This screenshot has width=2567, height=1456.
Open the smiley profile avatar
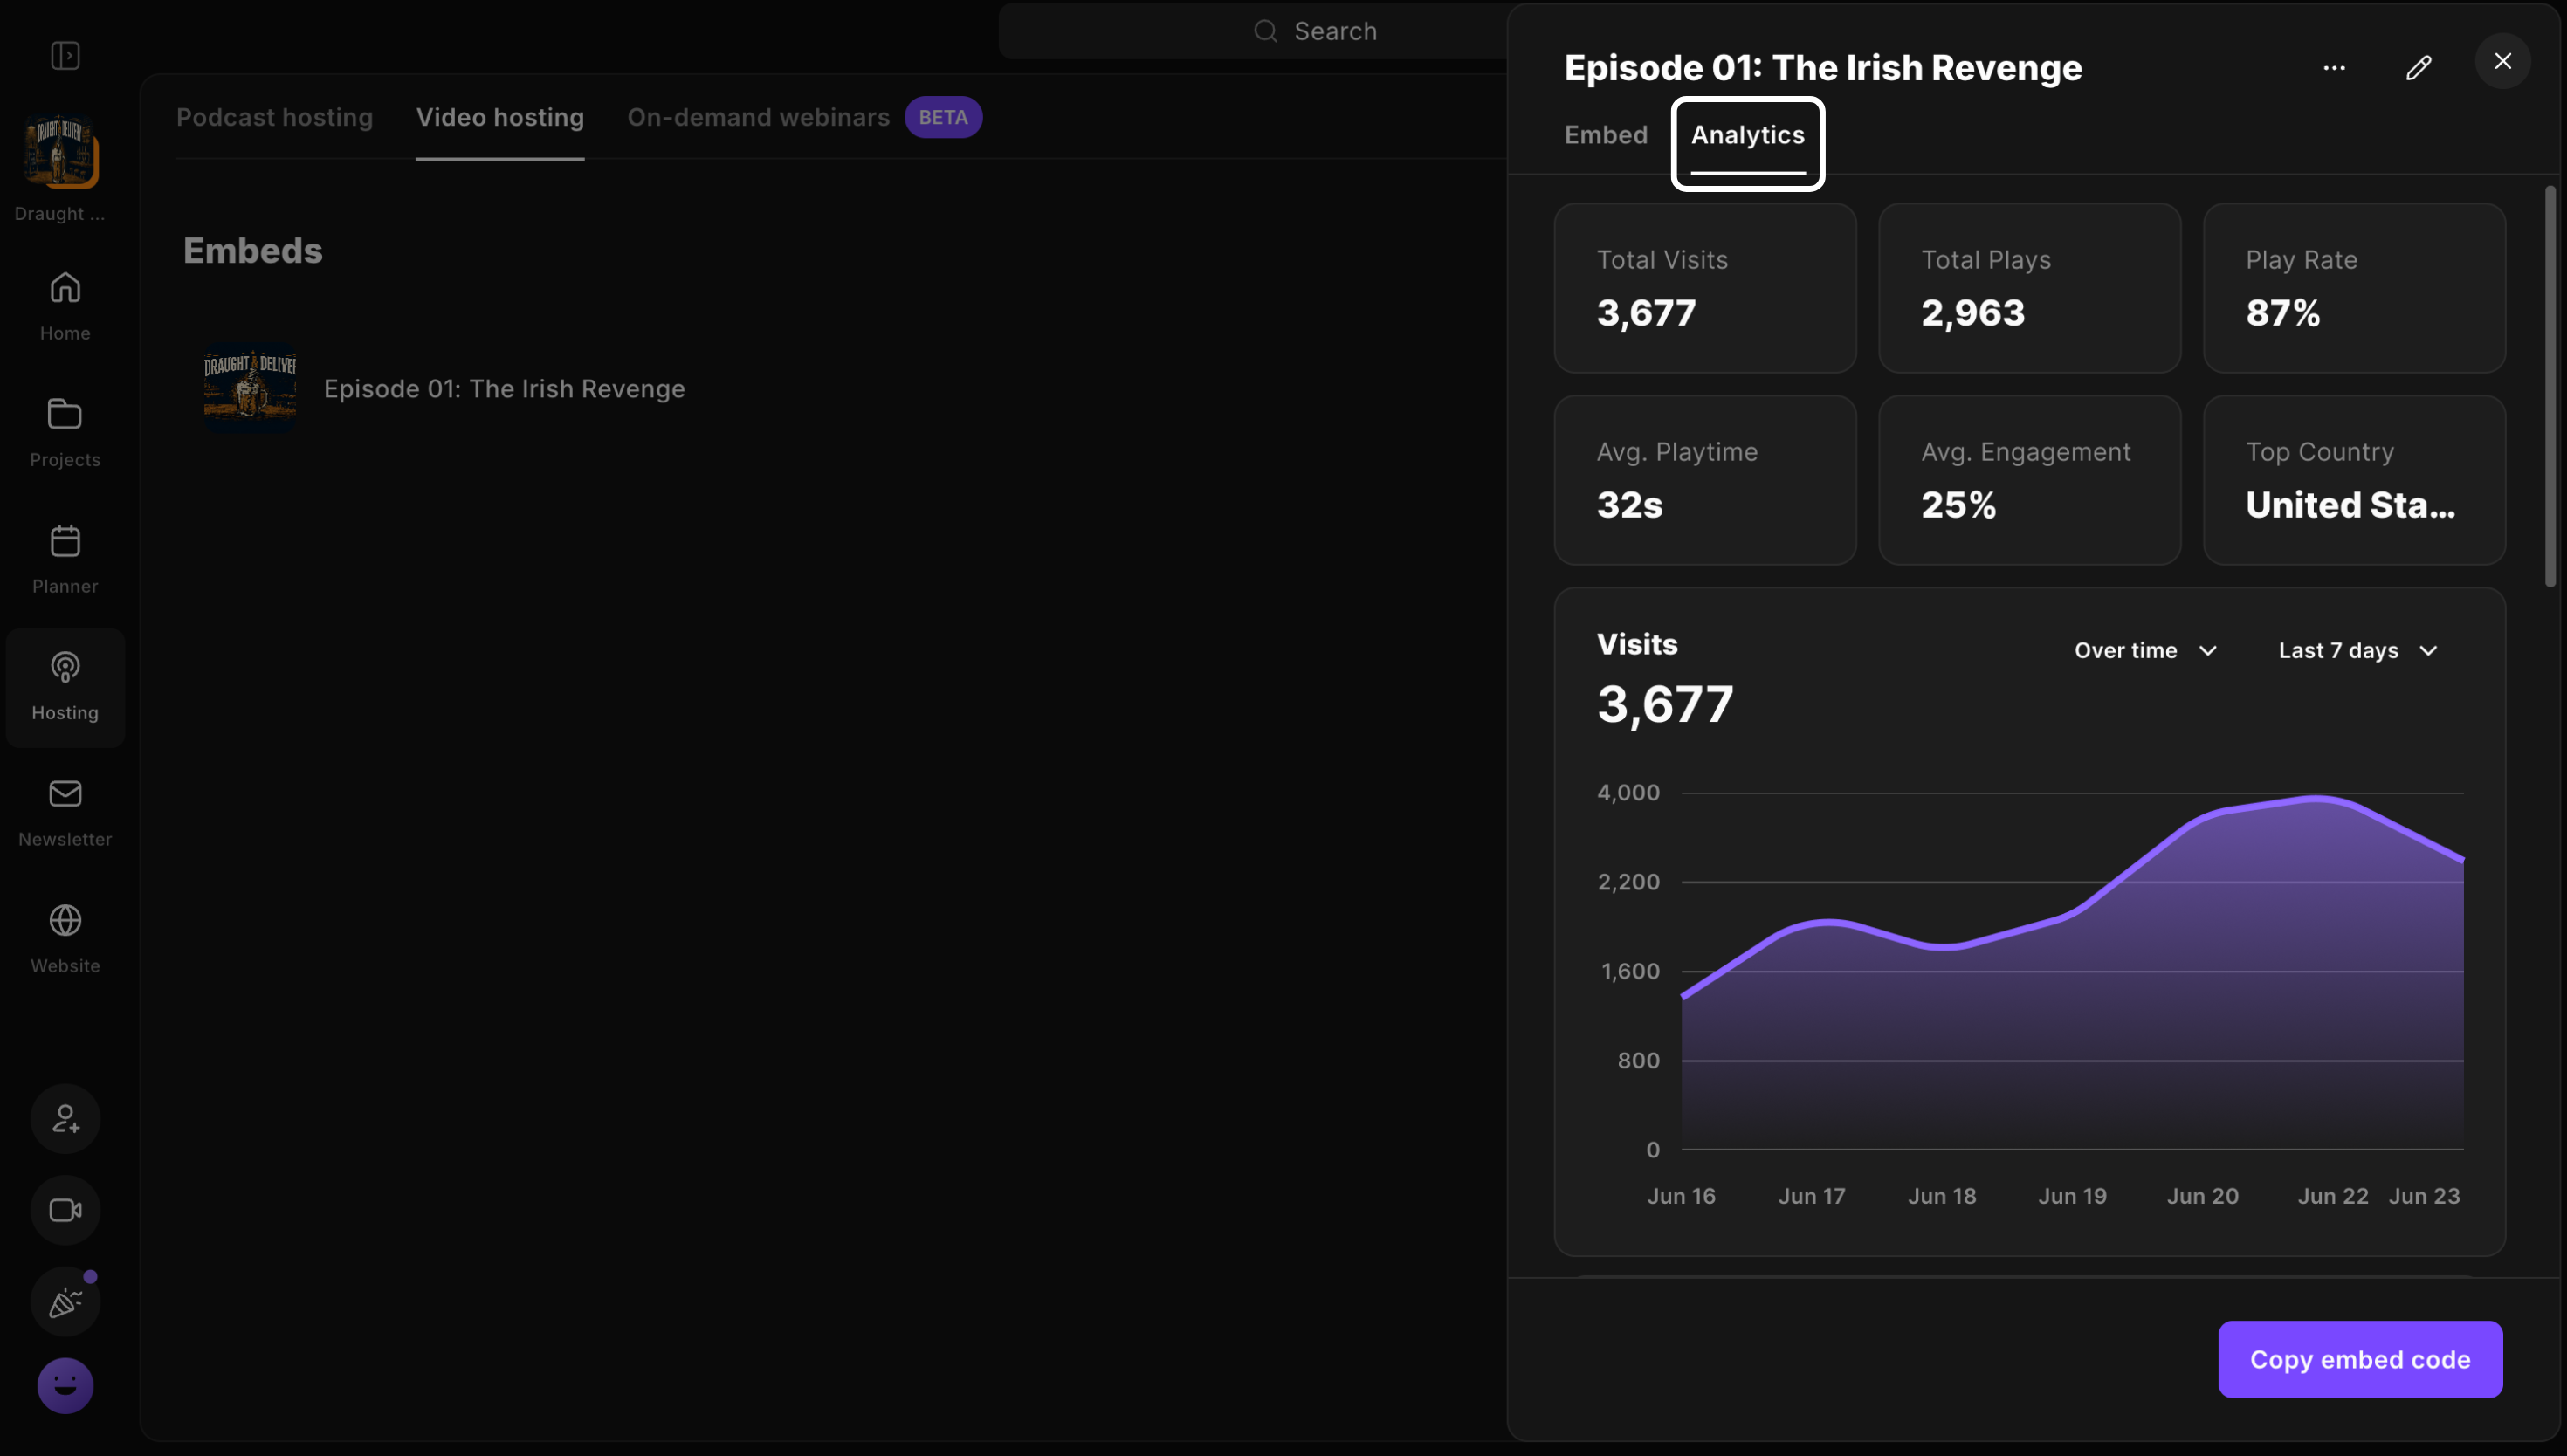tap(65, 1386)
